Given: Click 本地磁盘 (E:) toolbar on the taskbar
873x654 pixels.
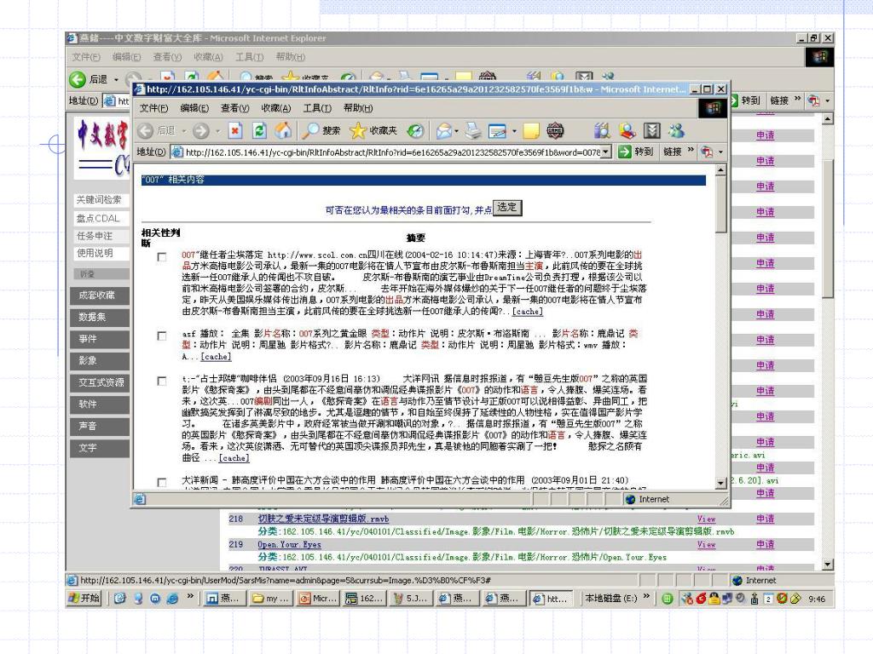Looking at the screenshot, I should (610, 599).
